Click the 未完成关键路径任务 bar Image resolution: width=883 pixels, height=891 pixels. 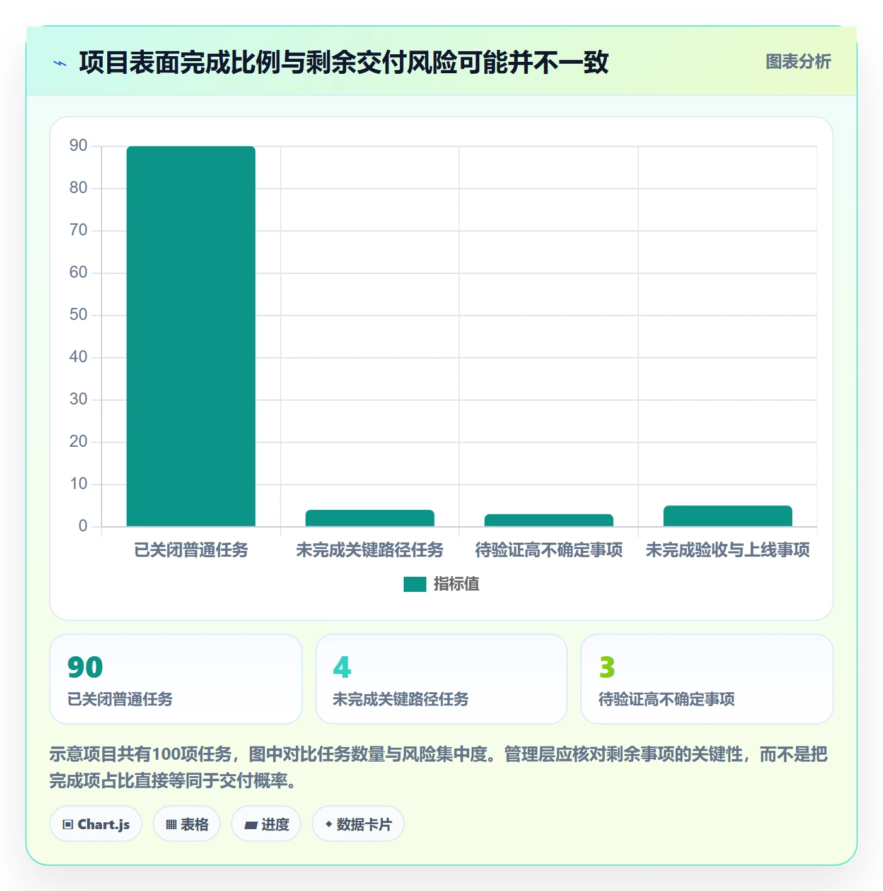coord(370,518)
